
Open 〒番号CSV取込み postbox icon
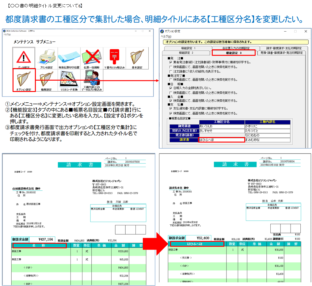tap(114, 58)
